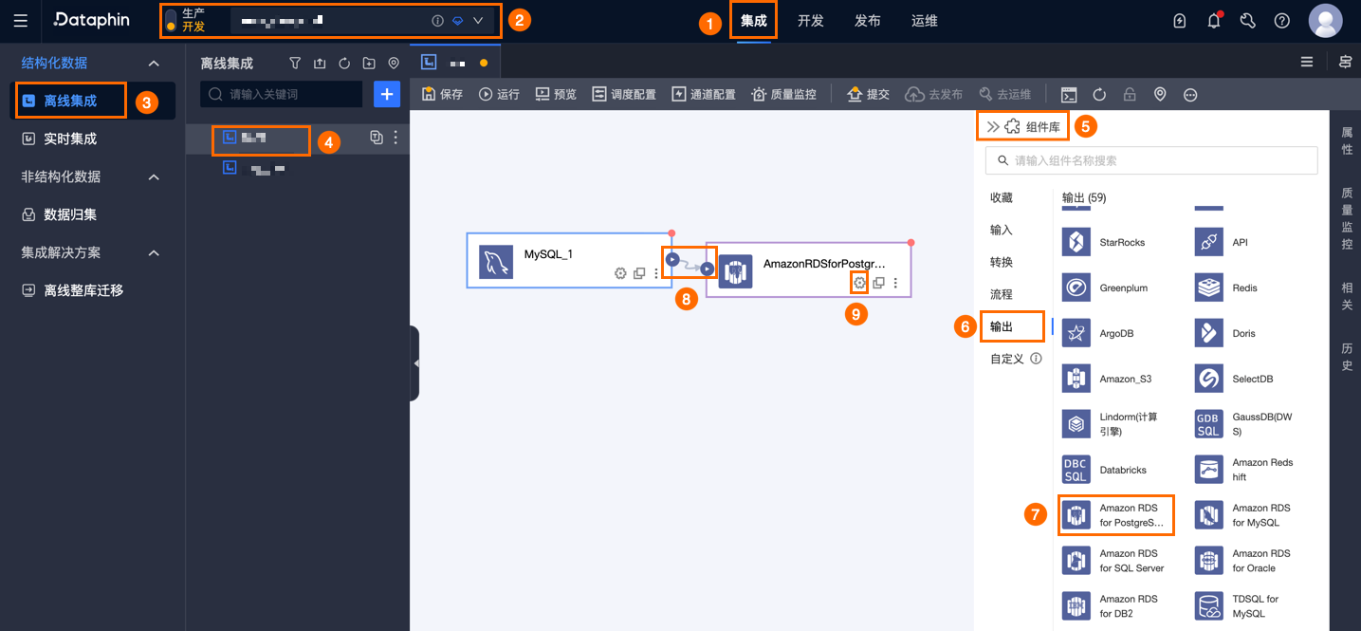This screenshot has height=631, width=1361.
Task: Select 离线集成 in the sidebar
Action: (x=70, y=101)
